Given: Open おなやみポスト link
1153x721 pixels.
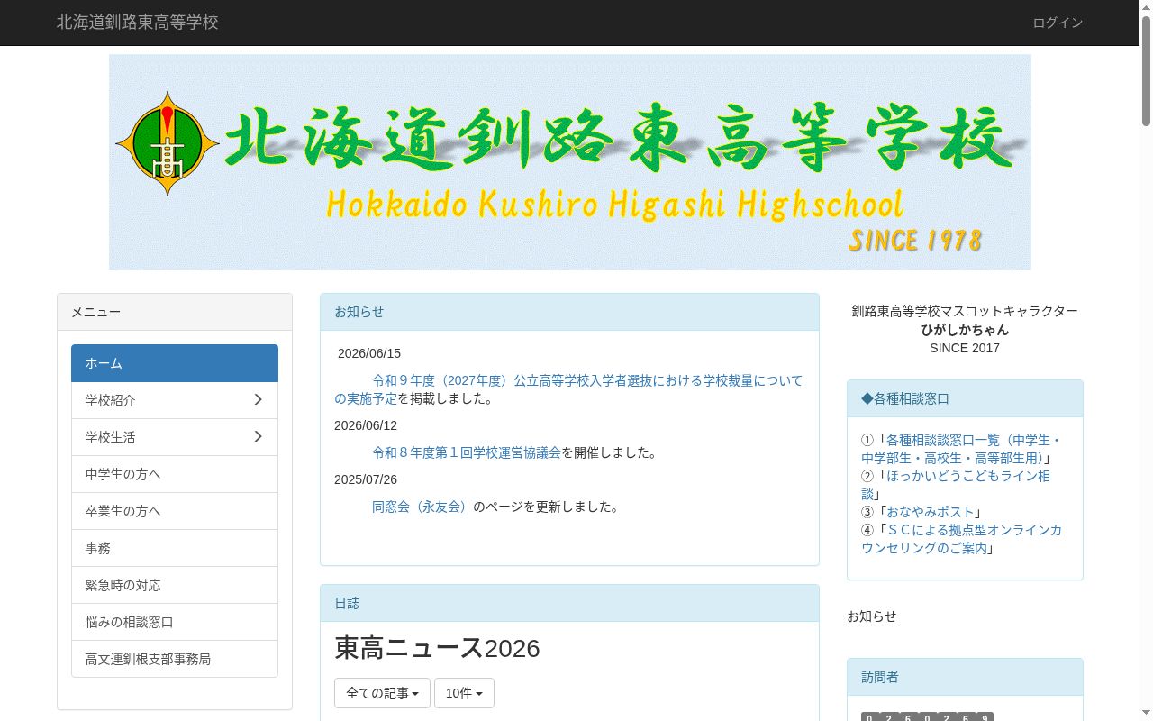Looking at the screenshot, I should click(931, 512).
